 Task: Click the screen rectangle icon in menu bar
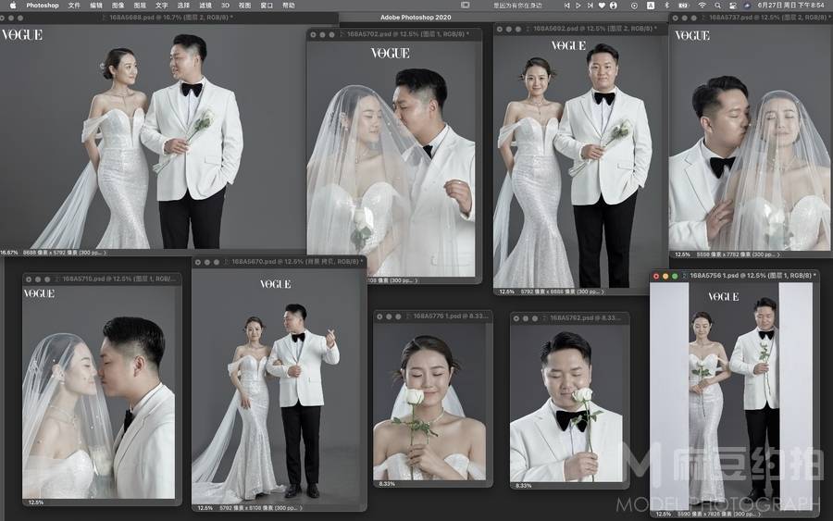pos(466,6)
